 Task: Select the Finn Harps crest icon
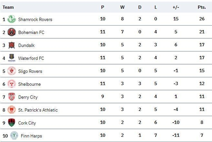pyautogui.click(x=14, y=135)
